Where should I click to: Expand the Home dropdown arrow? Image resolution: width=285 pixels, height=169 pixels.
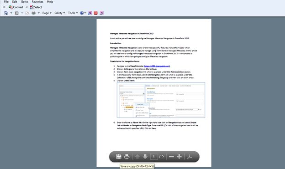pos(11,13)
